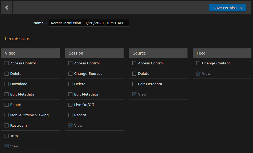Viewport: 253px width, 153px height.
Task: Check Source Edit Metadata permission
Action: pyautogui.click(x=134, y=84)
